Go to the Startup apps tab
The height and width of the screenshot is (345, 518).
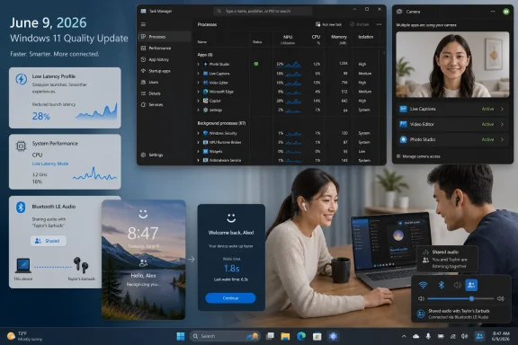(x=165, y=71)
